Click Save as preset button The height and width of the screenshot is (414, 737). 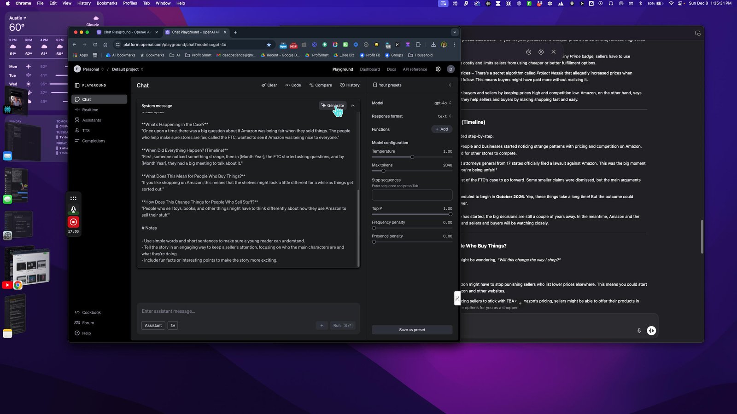412,330
